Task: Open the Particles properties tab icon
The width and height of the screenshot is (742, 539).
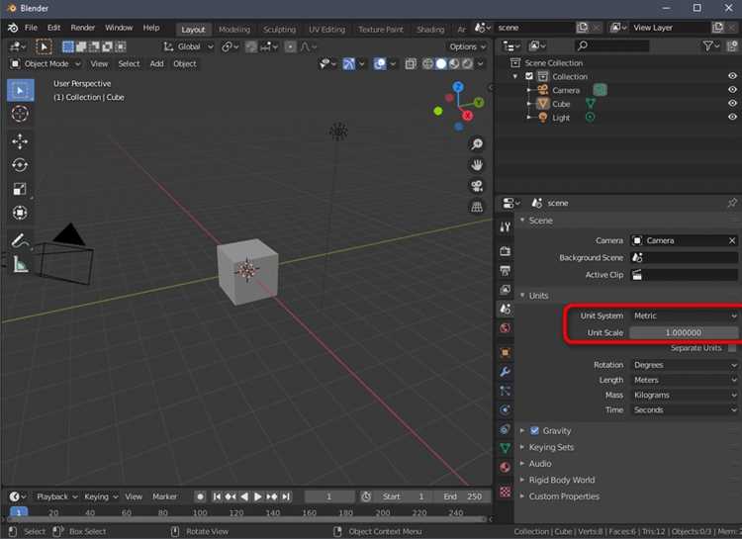Action: pos(505,391)
